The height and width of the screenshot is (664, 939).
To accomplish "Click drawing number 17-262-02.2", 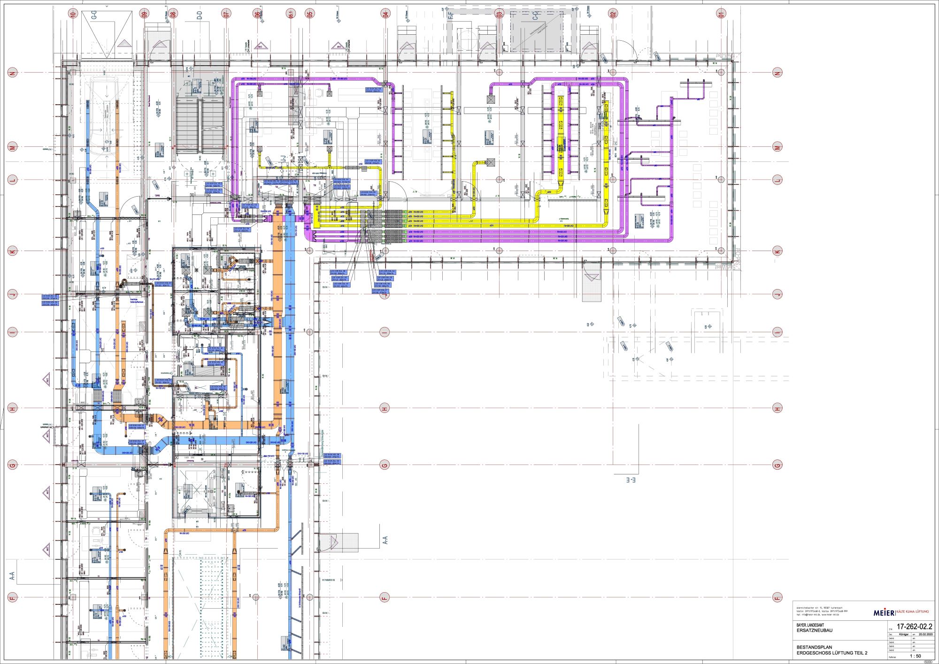I will 914,626.
